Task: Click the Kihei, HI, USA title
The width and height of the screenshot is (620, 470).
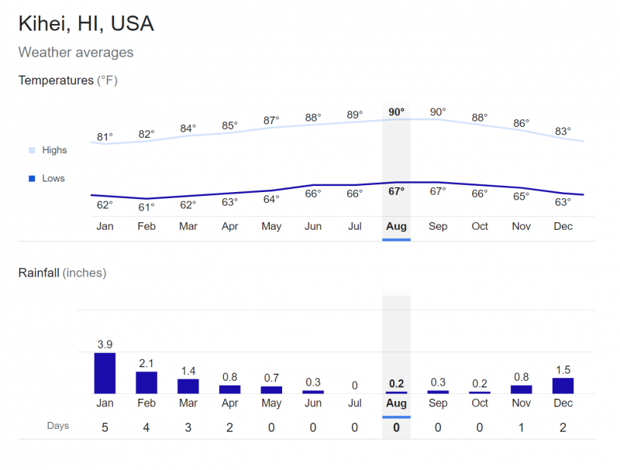Action: (x=86, y=24)
